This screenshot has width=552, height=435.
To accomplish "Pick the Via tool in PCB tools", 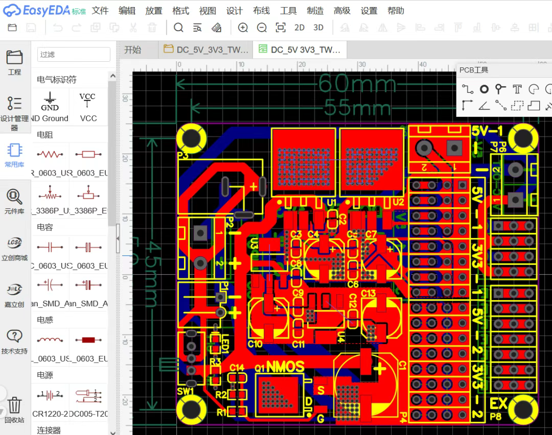I will click(x=500, y=89).
